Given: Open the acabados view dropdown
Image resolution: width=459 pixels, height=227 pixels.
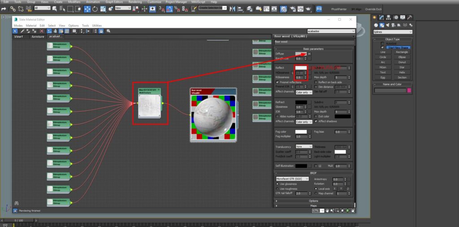Looking at the screenshot, I should click(x=331, y=31).
